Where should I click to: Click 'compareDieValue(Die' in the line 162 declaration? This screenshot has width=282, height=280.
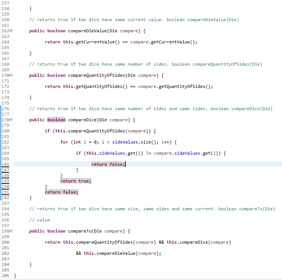[93, 31]
